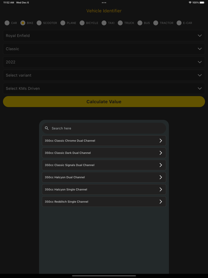
Task: Select the PLANE radio button
Action: click(x=63, y=23)
